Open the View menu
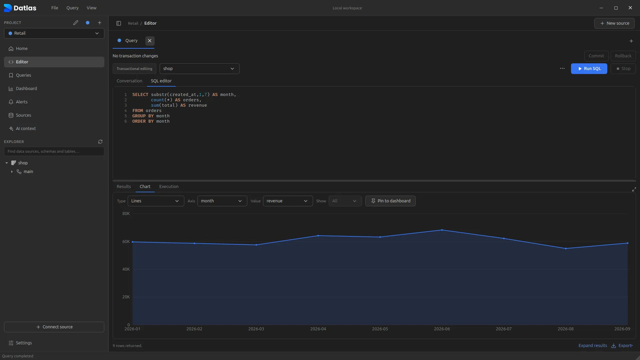 [91, 8]
